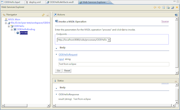The image size is (180, 110).
Task: Click Navigator horizontal scroll right arrow
Action: click(49, 106)
